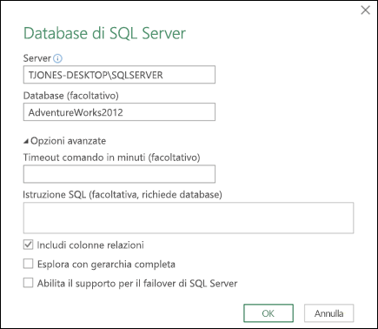Image resolution: width=378 pixels, height=329 pixels.
Task: Close the SQL Server dialog
Action: pos(365,10)
